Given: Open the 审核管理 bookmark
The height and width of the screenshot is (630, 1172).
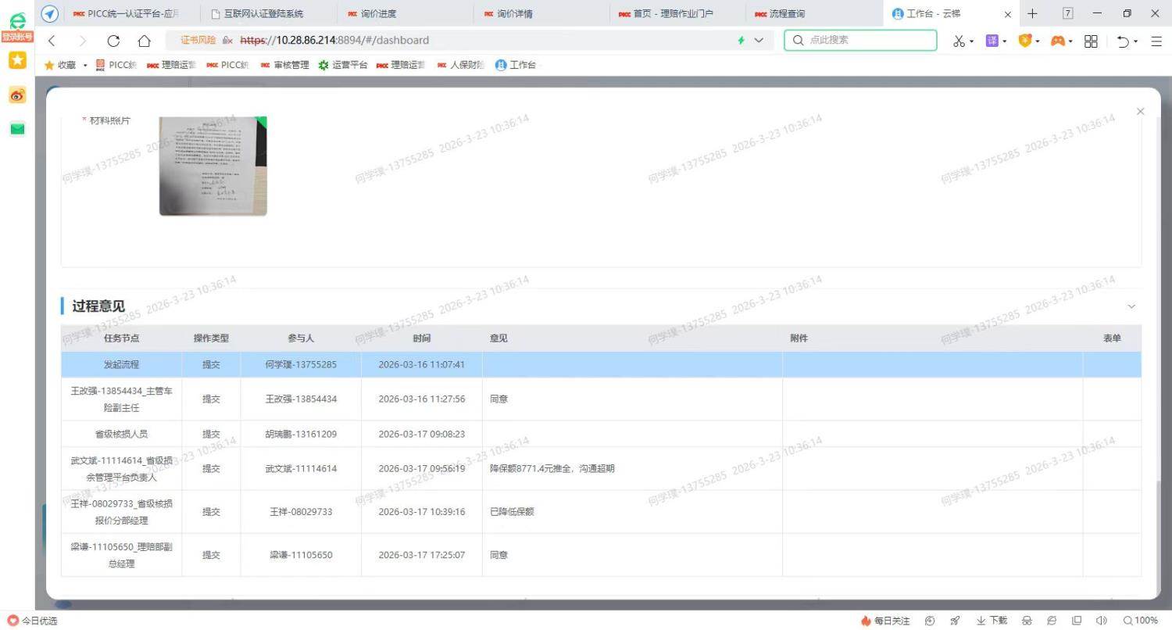Looking at the screenshot, I should tap(285, 65).
